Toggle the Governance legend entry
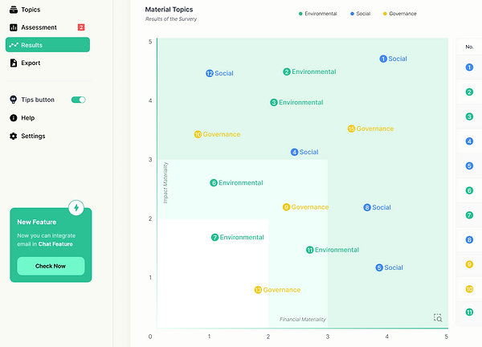 [399, 14]
